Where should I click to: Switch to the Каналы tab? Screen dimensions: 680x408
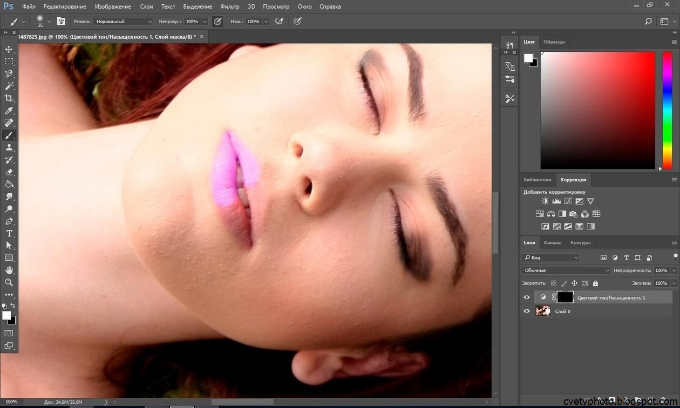(x=553, y=243)
